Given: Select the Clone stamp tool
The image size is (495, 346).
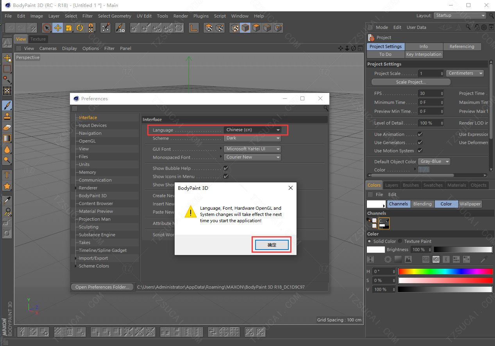Looking at the screenshot, I should click(7, 116).
